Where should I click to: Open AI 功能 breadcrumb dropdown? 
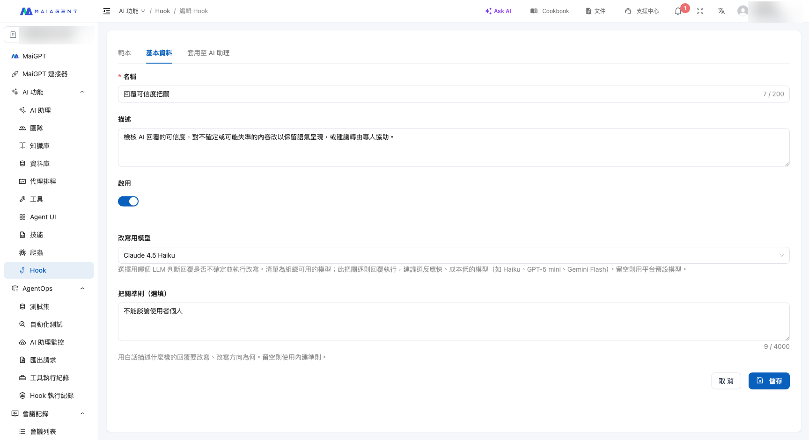(x=132, y=11)
